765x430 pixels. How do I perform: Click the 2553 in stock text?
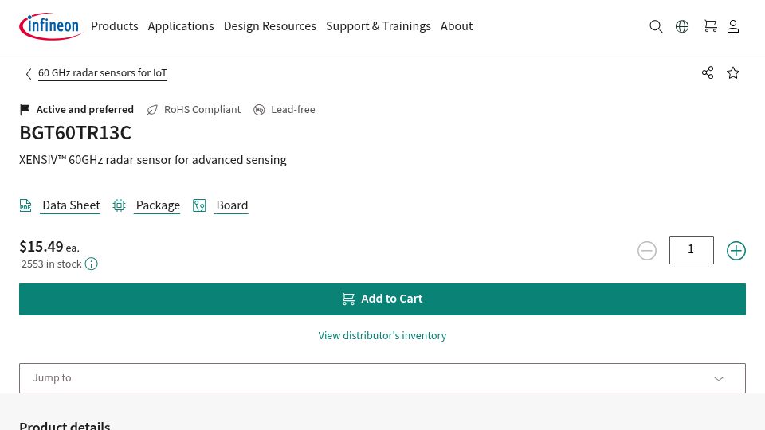(x=52, y=264)
